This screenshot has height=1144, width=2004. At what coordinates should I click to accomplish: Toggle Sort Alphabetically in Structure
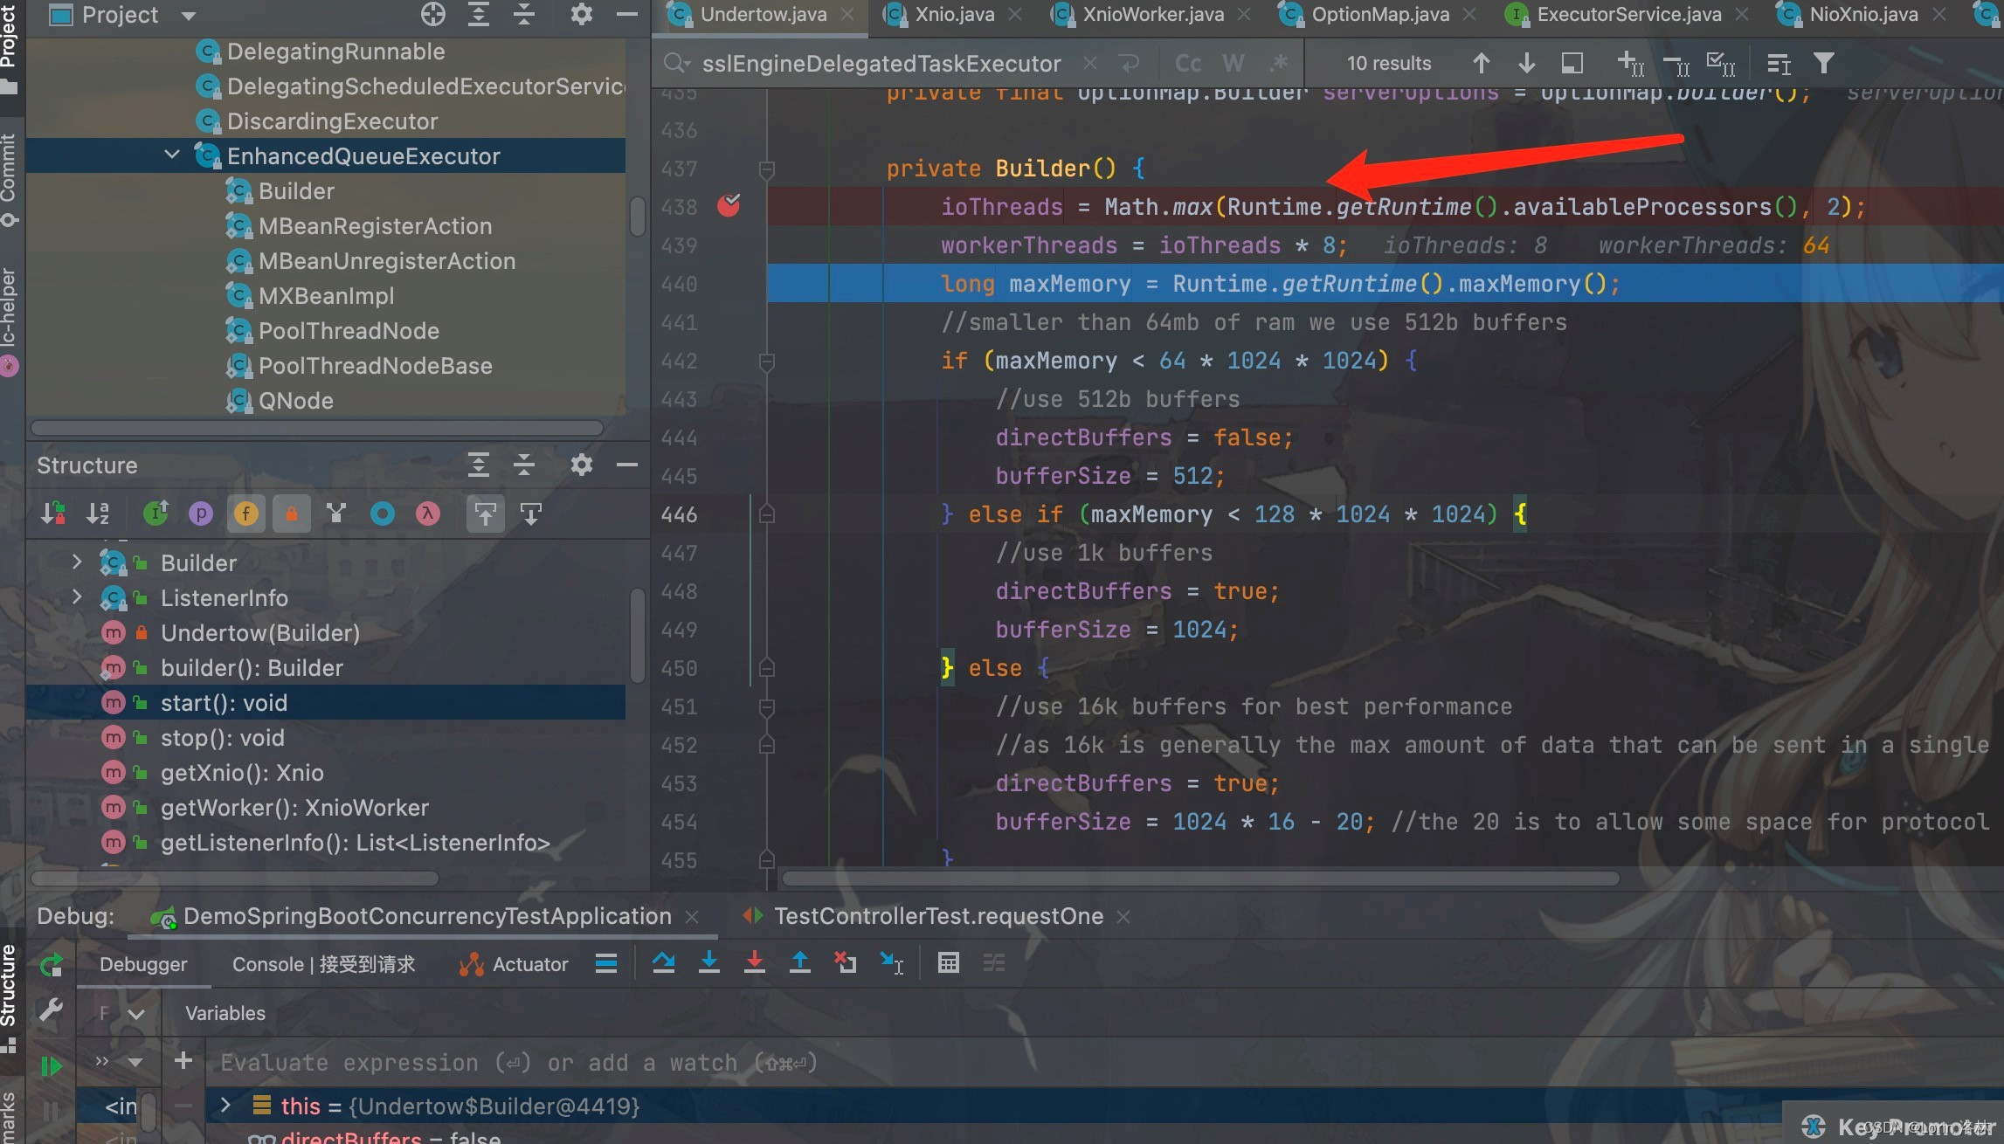(x=98, y=513)
